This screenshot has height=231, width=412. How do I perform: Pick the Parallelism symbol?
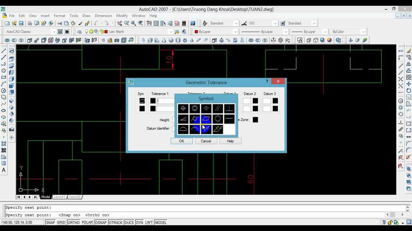point(218,108)
